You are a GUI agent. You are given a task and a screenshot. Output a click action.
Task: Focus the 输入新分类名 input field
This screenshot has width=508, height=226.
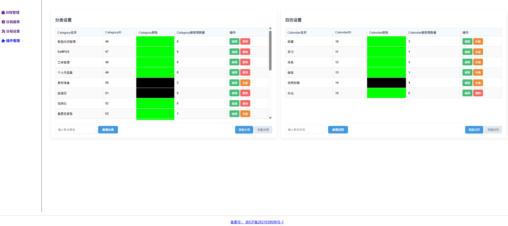[x=75, y=130]
